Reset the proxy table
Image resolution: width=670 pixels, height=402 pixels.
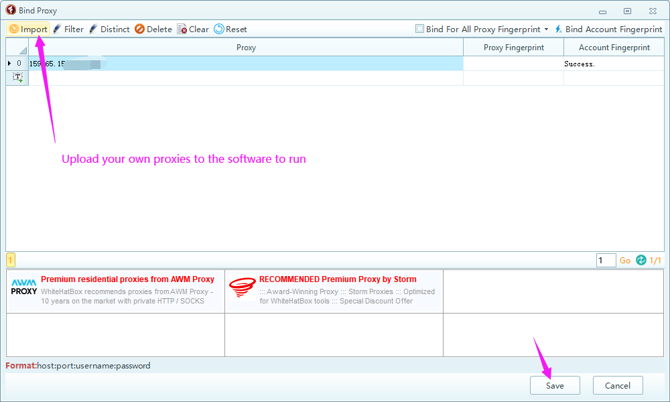(x=219, y=29)
